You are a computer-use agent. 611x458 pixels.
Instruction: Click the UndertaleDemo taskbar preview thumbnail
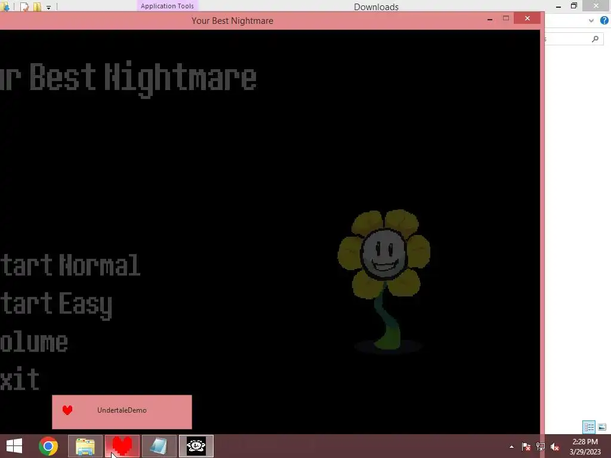pos(122,412)
